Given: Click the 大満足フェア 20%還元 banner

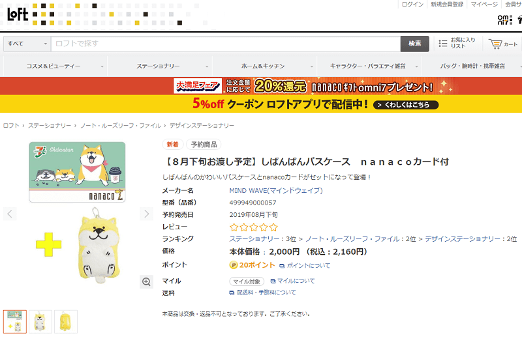Looking at the screenshot, I should (261, 86).
